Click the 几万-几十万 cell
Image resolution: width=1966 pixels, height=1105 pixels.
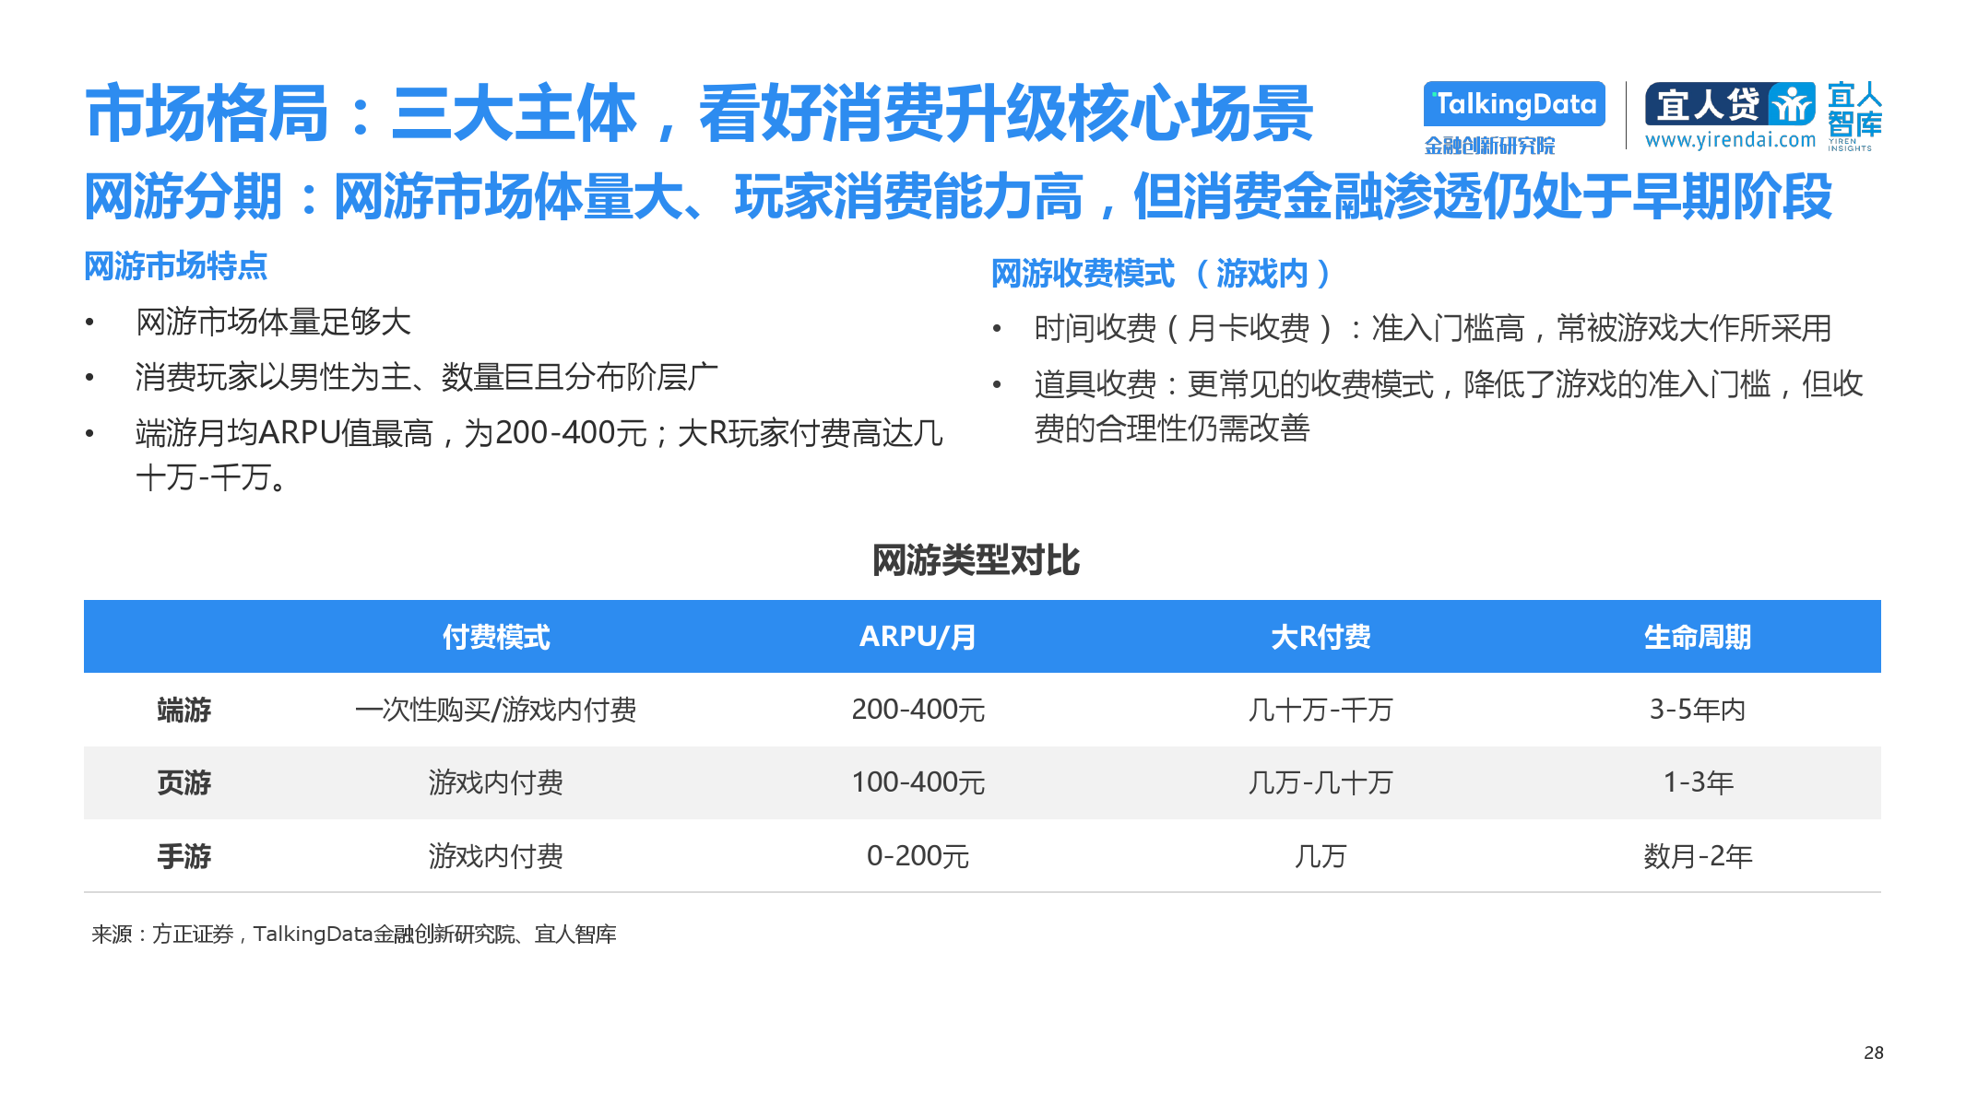pyautogui.click(x=1321, y=782)
